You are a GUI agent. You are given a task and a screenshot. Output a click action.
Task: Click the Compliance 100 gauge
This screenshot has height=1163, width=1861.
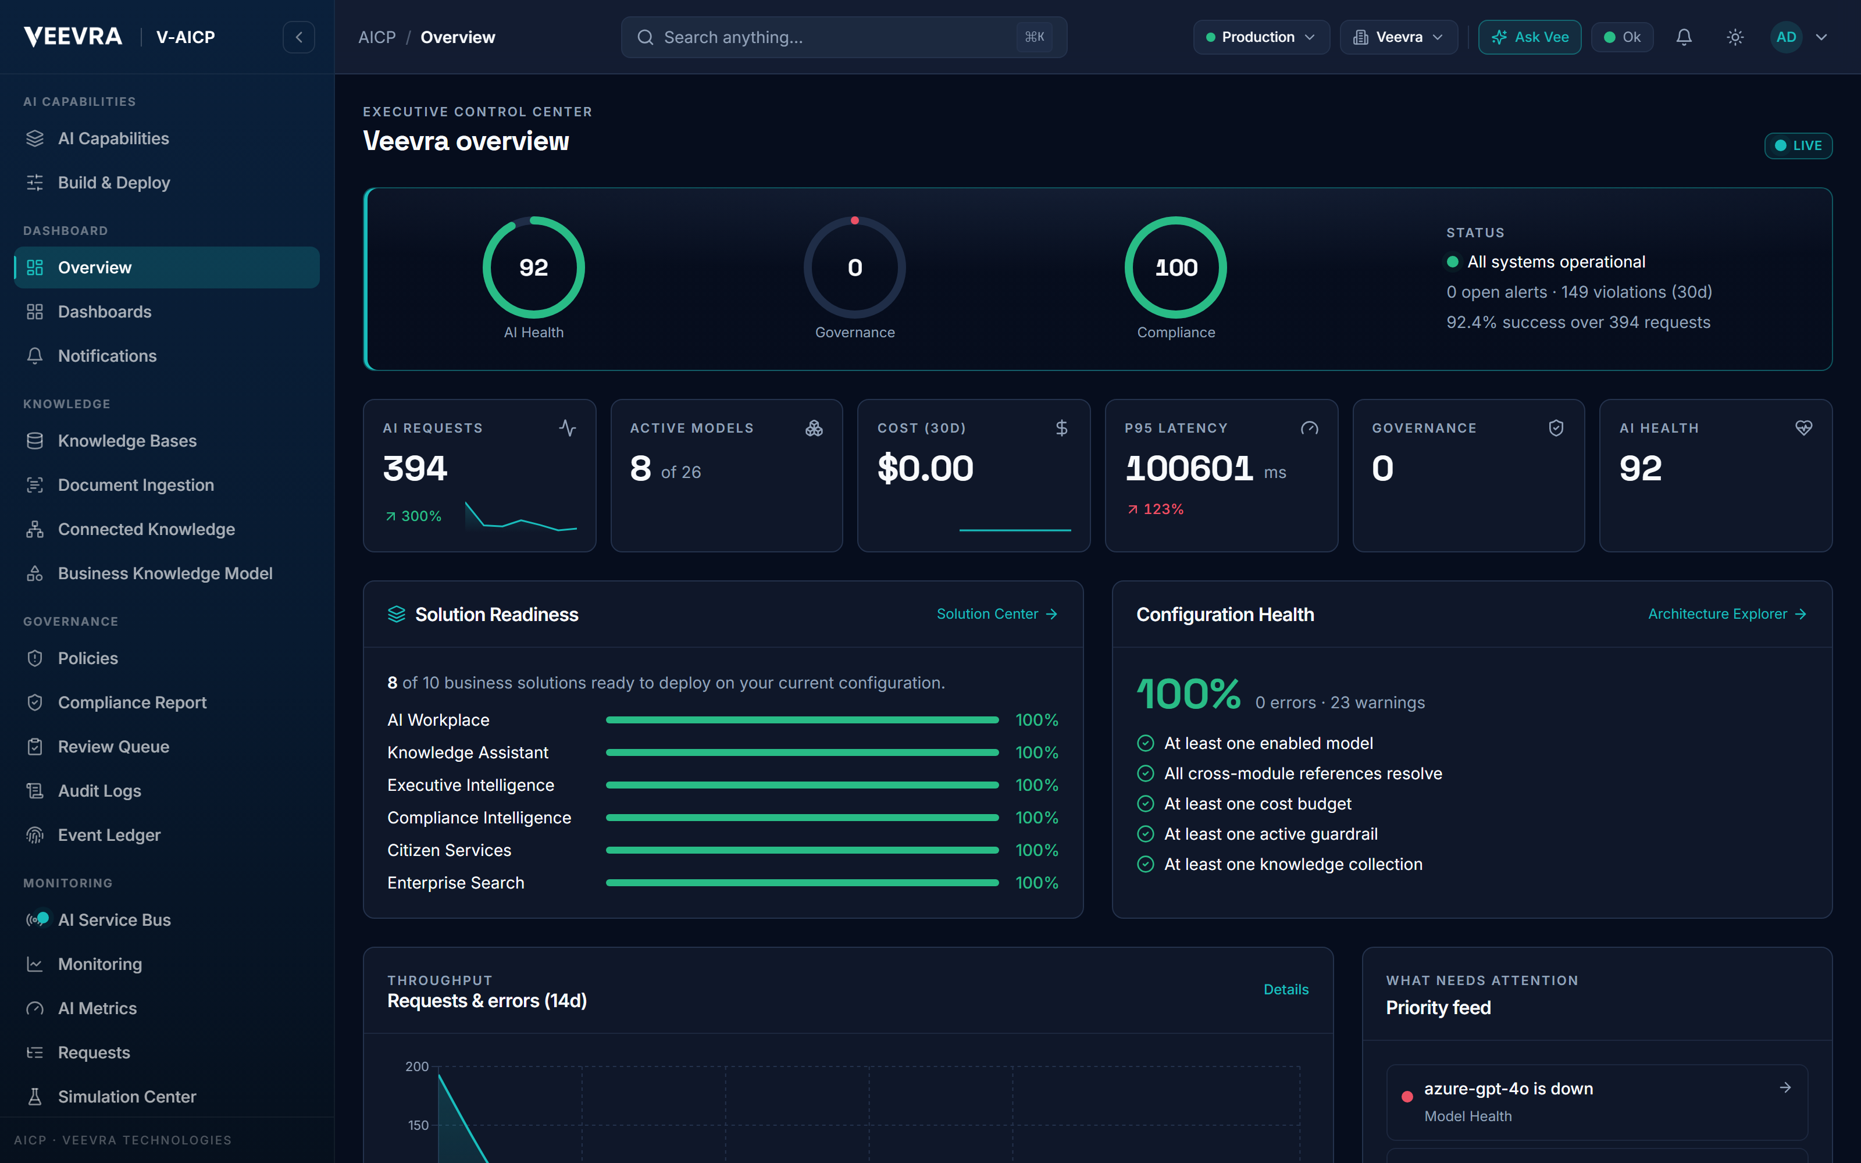click(x=1176, y=267)
